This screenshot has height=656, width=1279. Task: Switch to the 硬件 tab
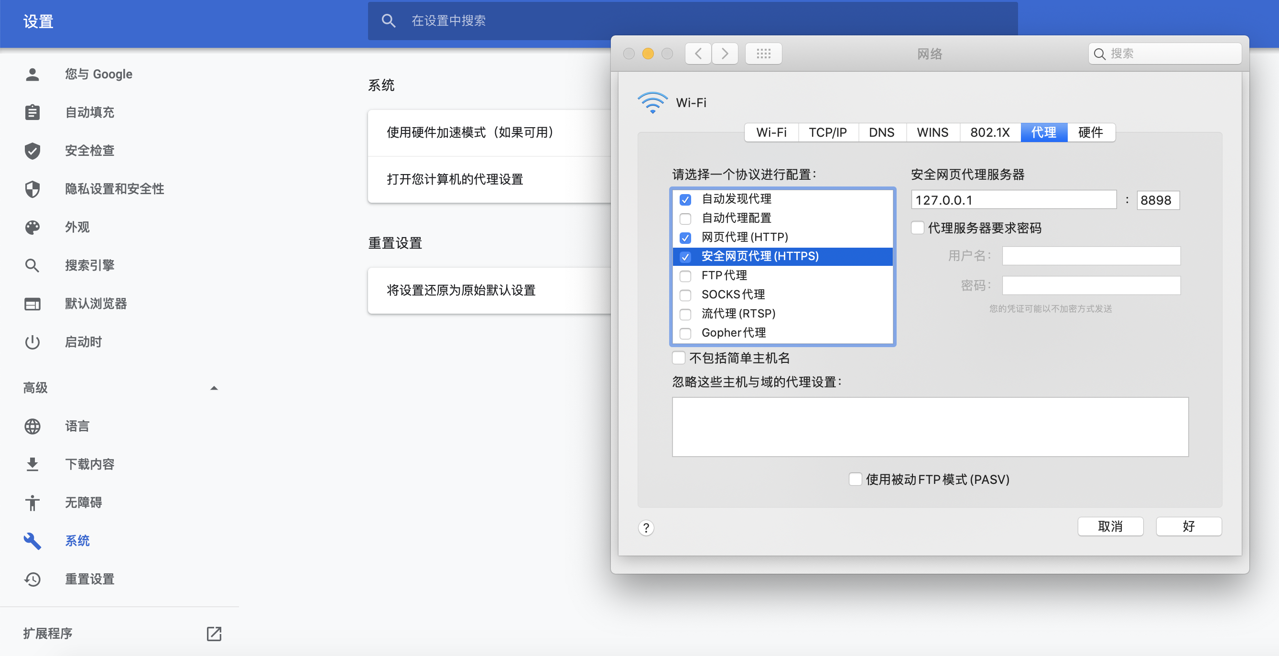tap(1091, 132)
